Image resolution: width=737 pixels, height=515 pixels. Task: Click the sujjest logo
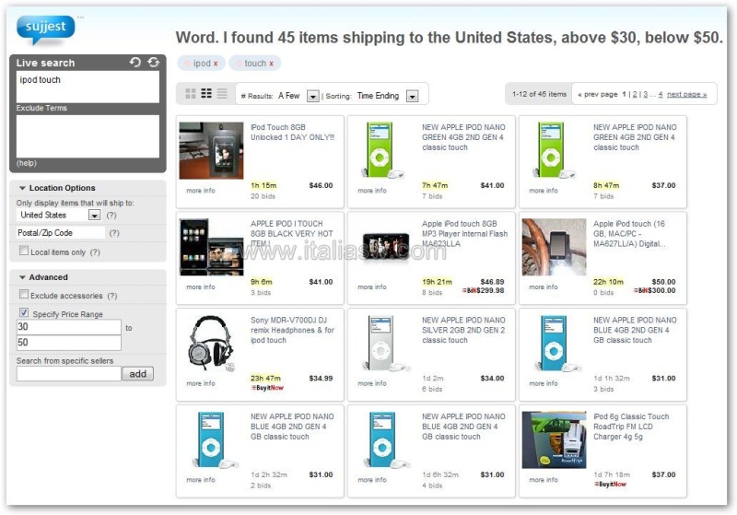[x=45, y=29]
